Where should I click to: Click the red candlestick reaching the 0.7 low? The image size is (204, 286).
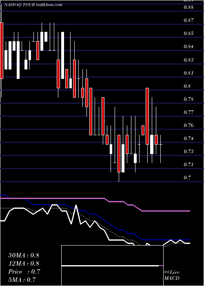click(x=119, y=154)
